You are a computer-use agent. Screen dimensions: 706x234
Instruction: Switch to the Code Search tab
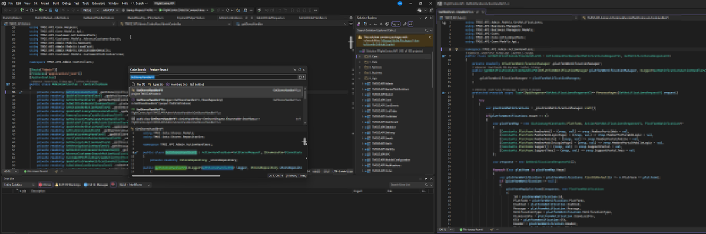click(x=138, y=70)
